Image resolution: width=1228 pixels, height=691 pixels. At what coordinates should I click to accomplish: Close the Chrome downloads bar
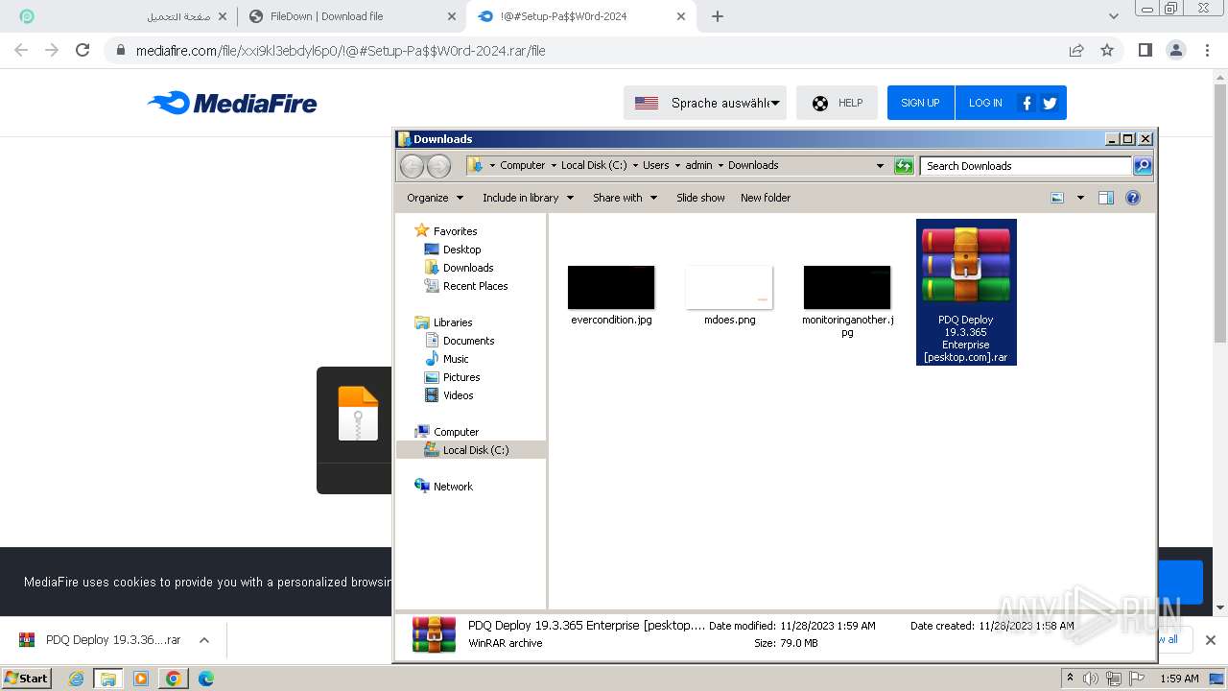click(1210, 640)
